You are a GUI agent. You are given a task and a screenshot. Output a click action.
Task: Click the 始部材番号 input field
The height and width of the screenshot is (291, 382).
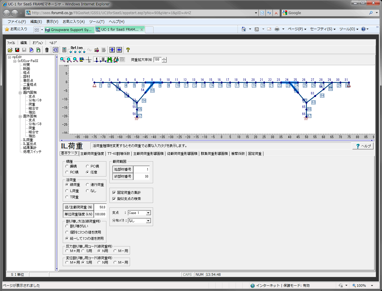click(x=141, y=169)
